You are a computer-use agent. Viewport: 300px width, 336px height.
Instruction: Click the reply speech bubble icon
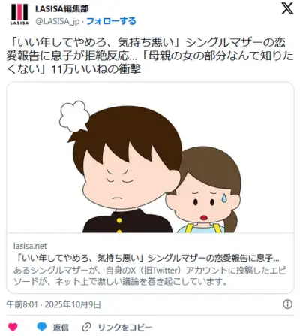click(42, 327)
